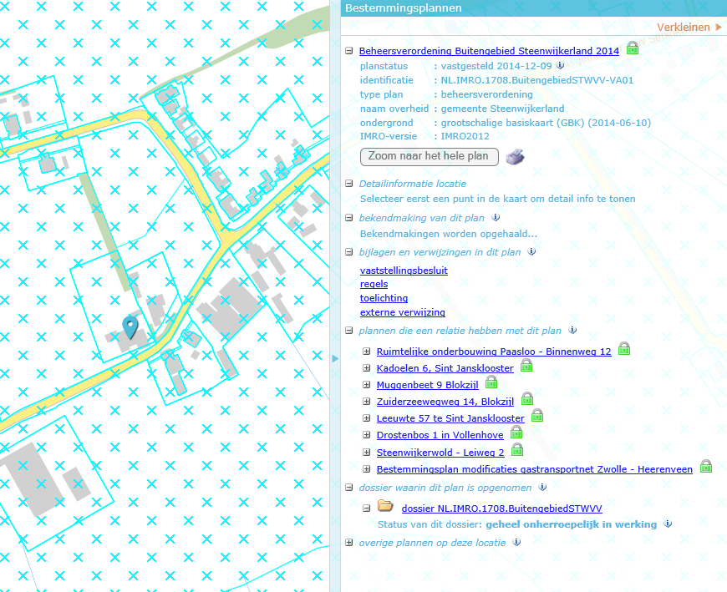Click status text geheel onherroepelijk in werking

pos(572,524)
